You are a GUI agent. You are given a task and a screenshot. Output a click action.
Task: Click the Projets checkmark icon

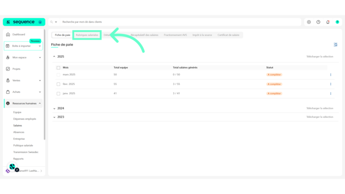click(8, 69)
